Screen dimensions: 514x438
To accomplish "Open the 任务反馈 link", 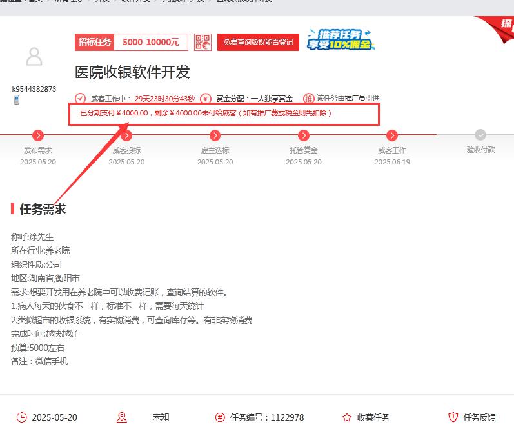I will [x=479, y=417].
